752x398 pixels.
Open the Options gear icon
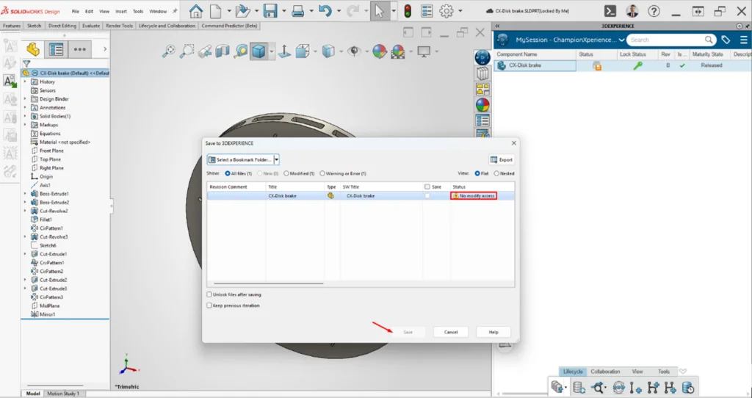click(446, 10)
